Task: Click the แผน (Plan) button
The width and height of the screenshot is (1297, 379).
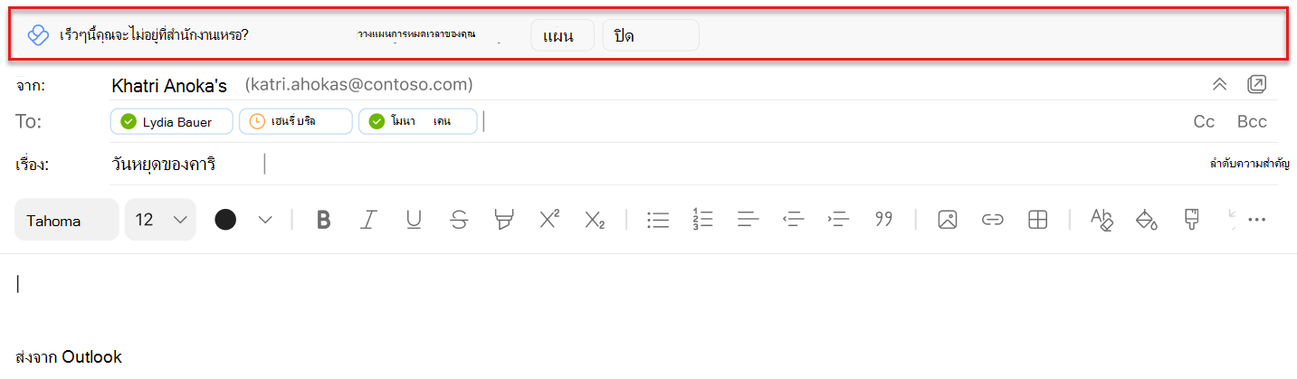Action: click(x=562, y=35)
